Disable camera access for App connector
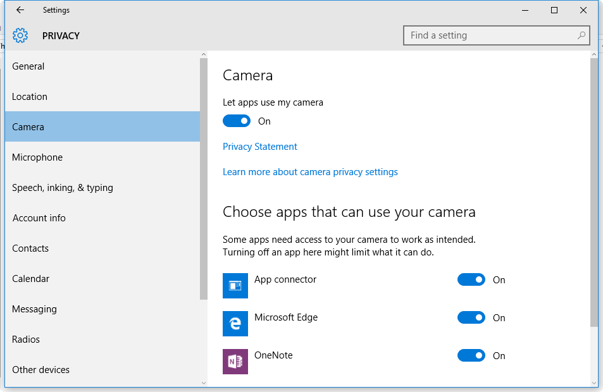Screen dimensions: 603x392 coord(471,279)
